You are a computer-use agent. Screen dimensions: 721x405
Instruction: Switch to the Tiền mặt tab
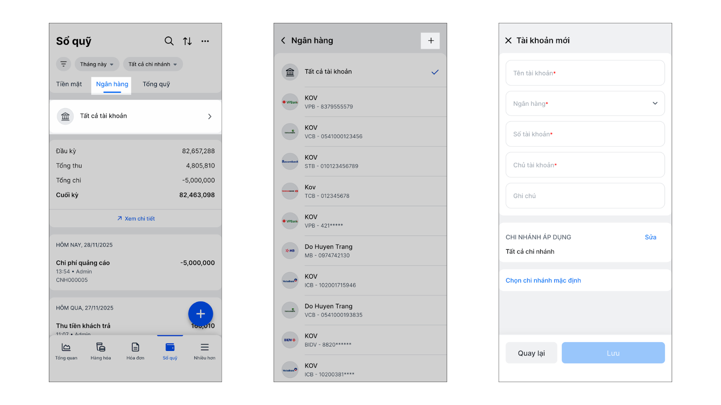point(69,84)
